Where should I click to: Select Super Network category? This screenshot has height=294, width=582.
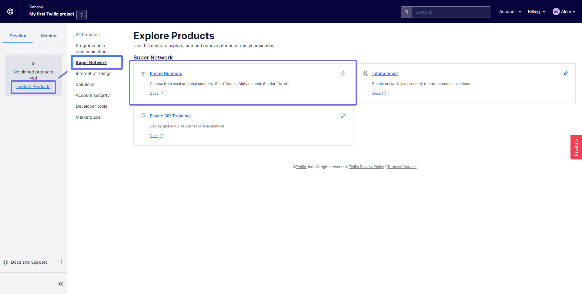(x=91, y=63)
